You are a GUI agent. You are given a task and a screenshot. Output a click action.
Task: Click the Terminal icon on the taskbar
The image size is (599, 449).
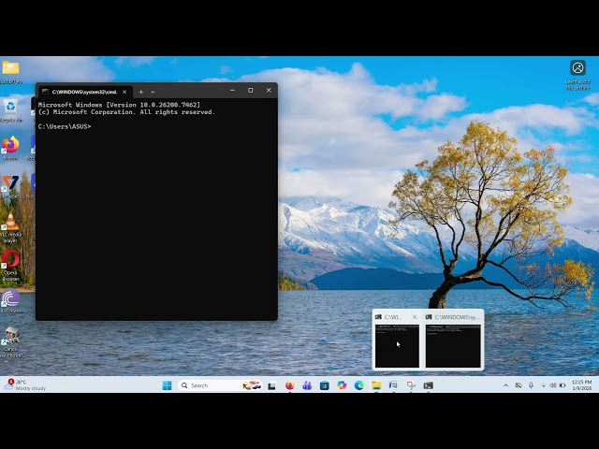point(429,385)
